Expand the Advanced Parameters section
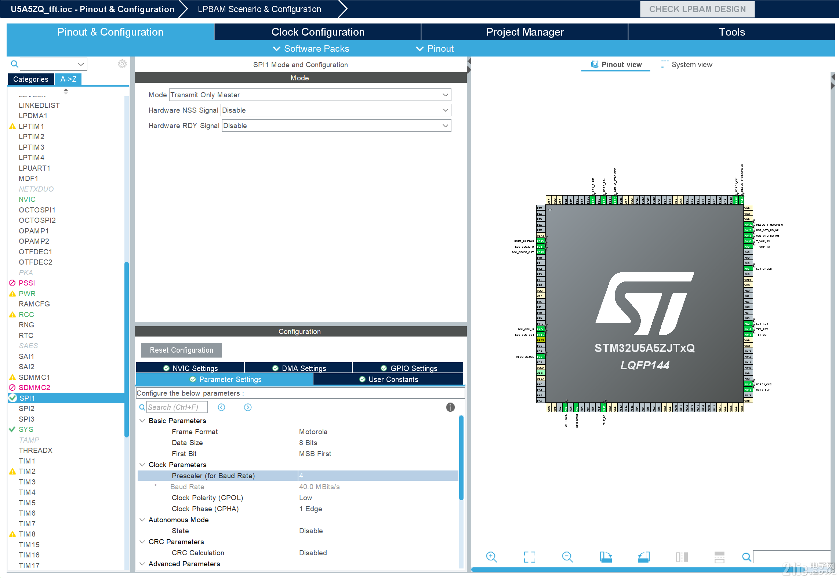Viewport: 839px width, 578px height. pyautogui.click(x=142, y=564)
